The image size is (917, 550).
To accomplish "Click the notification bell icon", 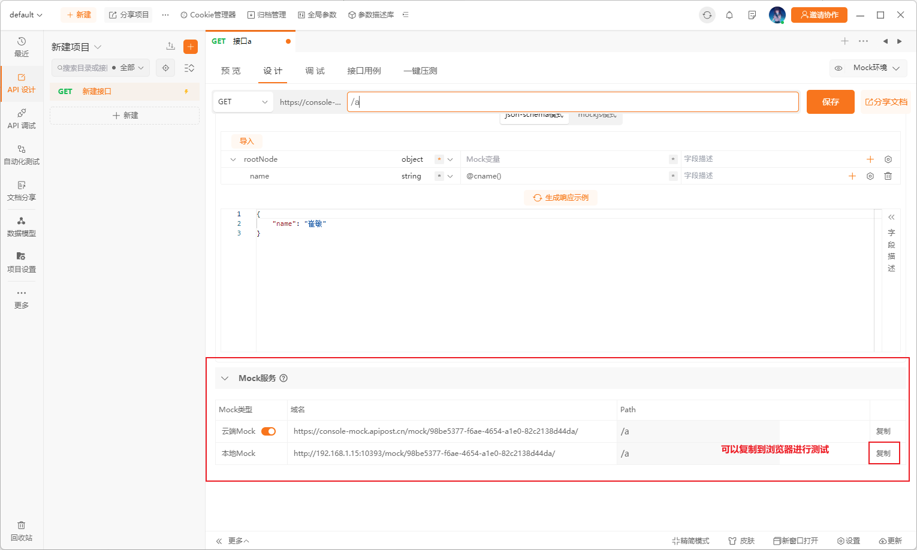I will (729, 15).
